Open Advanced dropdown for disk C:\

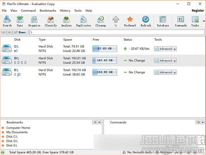pyautogui.click(x=165, y=49)
